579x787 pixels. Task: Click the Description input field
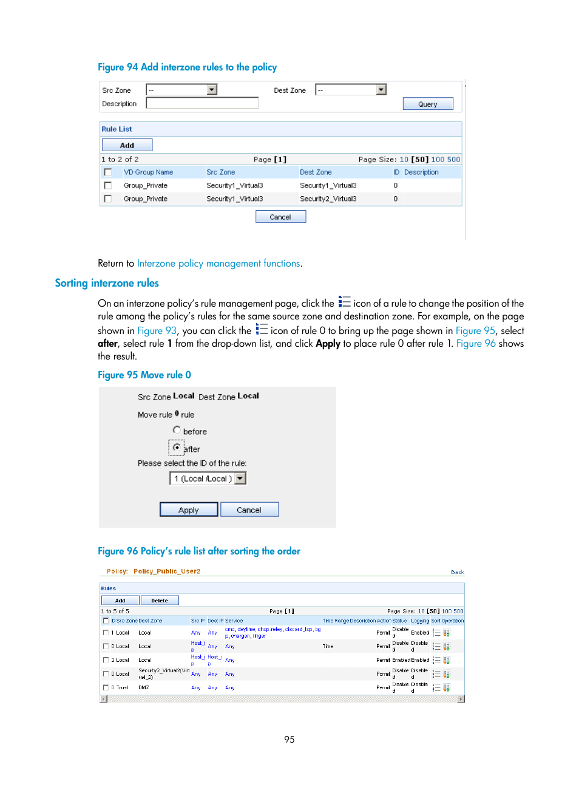(x=202, y=103)
